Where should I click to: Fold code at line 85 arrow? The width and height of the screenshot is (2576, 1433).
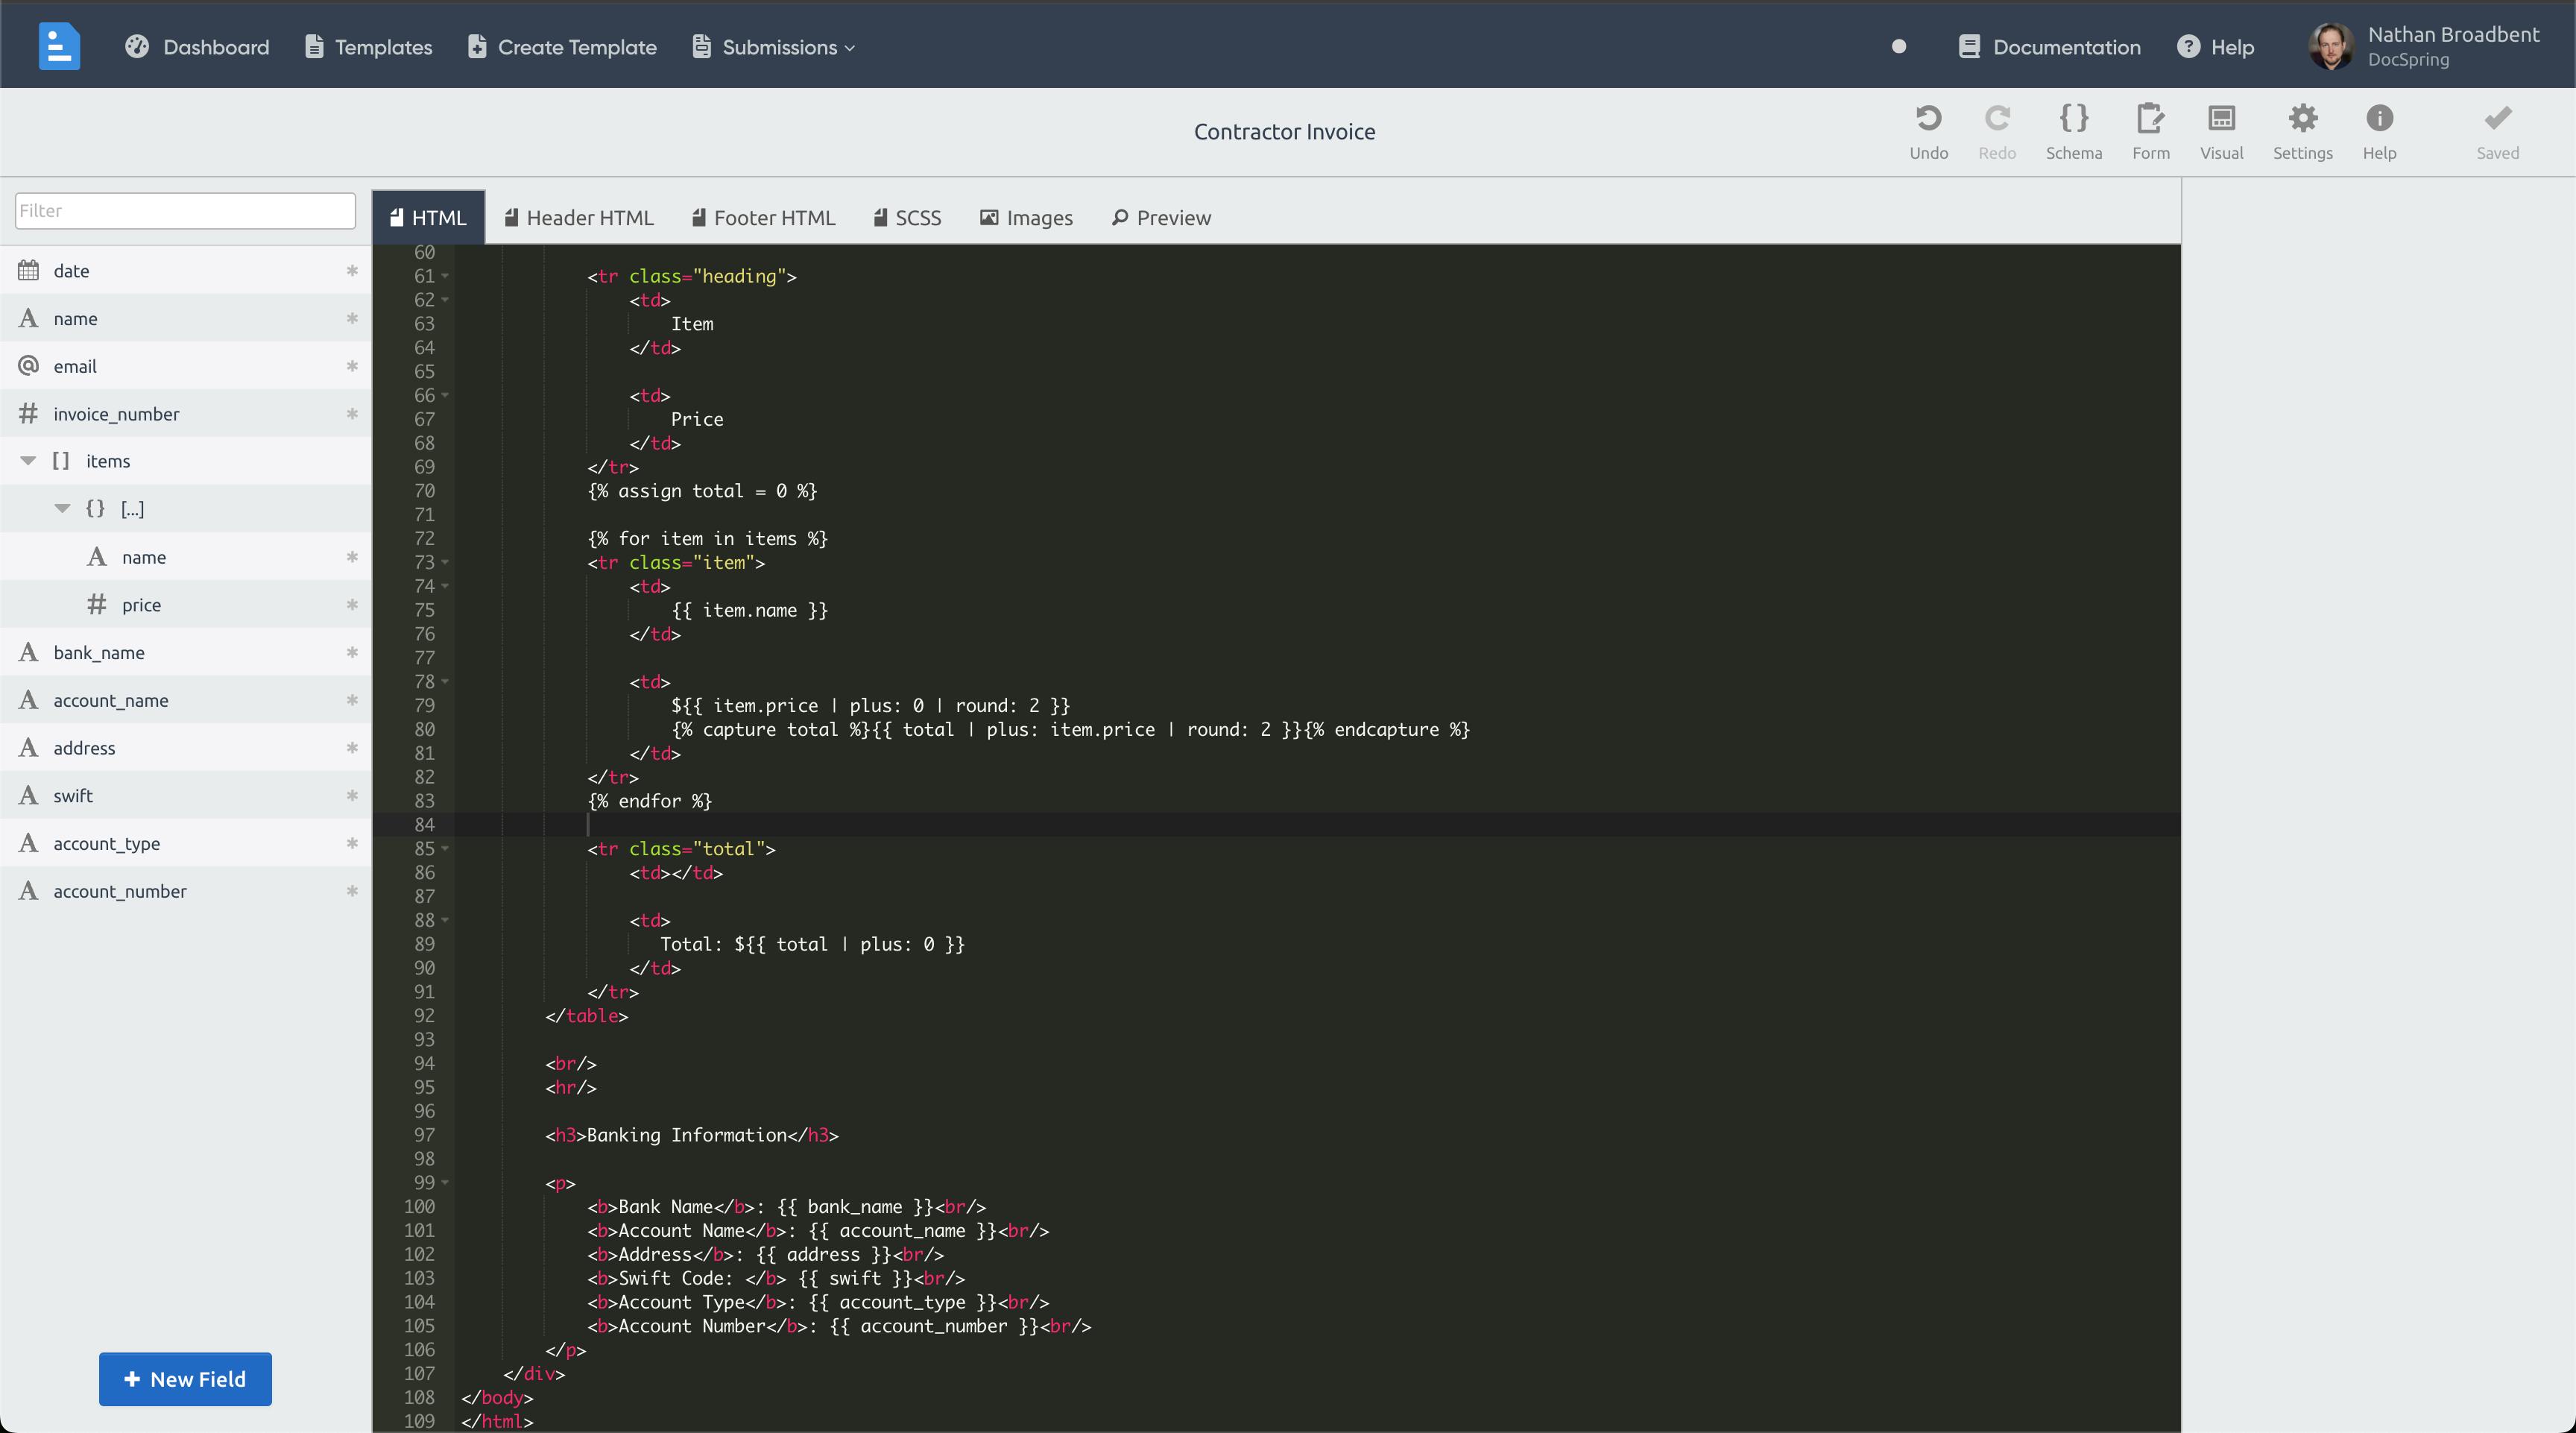(x=445, y=849)
